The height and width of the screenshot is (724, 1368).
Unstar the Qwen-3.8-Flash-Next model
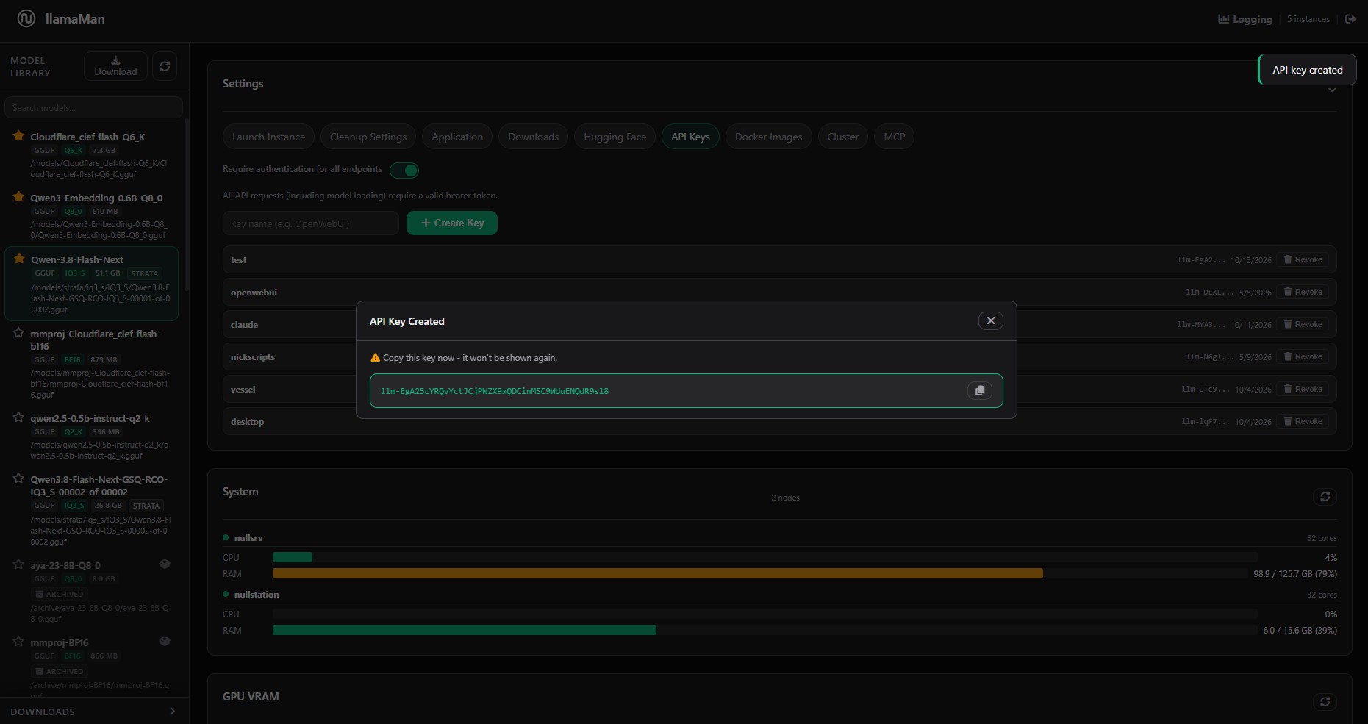20,259
